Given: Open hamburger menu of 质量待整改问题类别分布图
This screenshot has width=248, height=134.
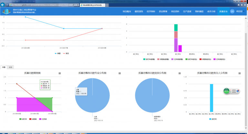Looking at the screenshot, I should click(x=179, y=74).
